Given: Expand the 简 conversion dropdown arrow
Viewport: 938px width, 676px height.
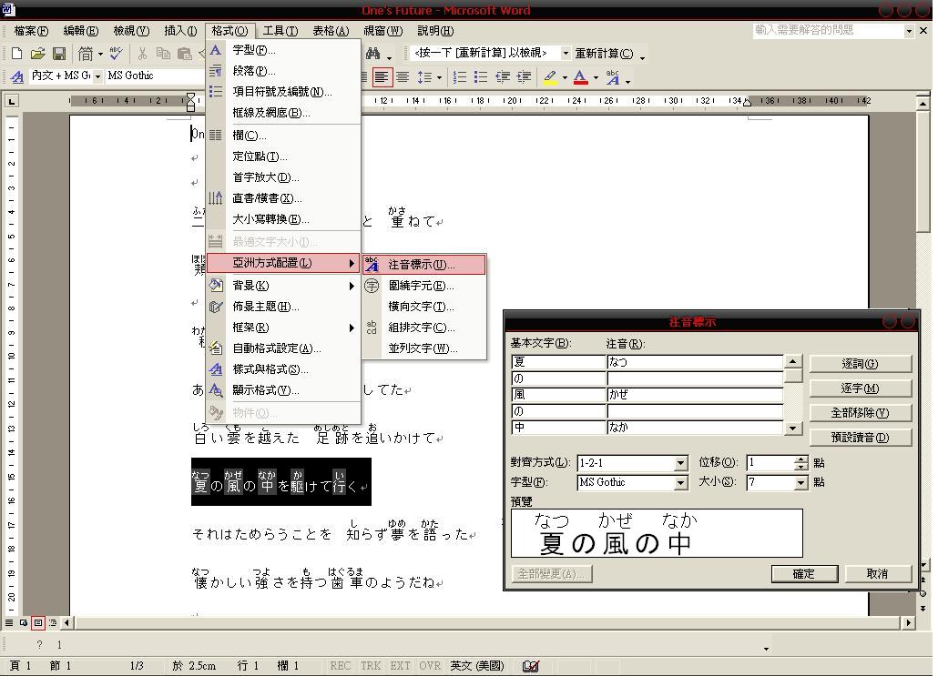Looking at the screenshot, I should [x=100, y=55].
